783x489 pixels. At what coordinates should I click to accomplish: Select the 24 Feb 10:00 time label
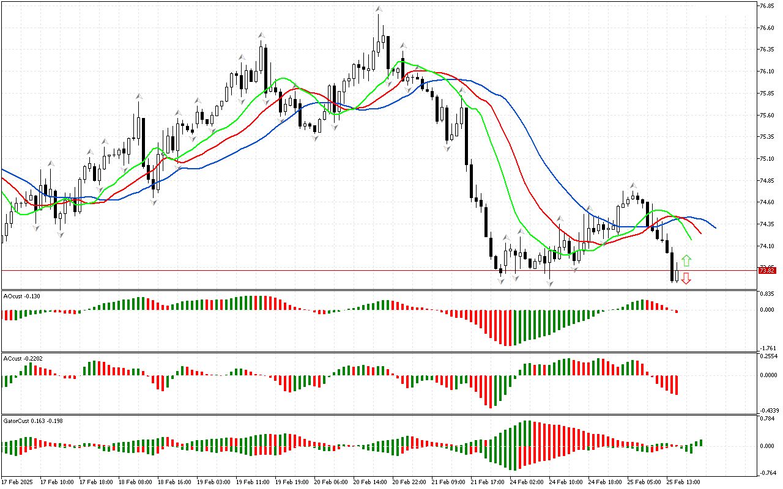[566, 482]
